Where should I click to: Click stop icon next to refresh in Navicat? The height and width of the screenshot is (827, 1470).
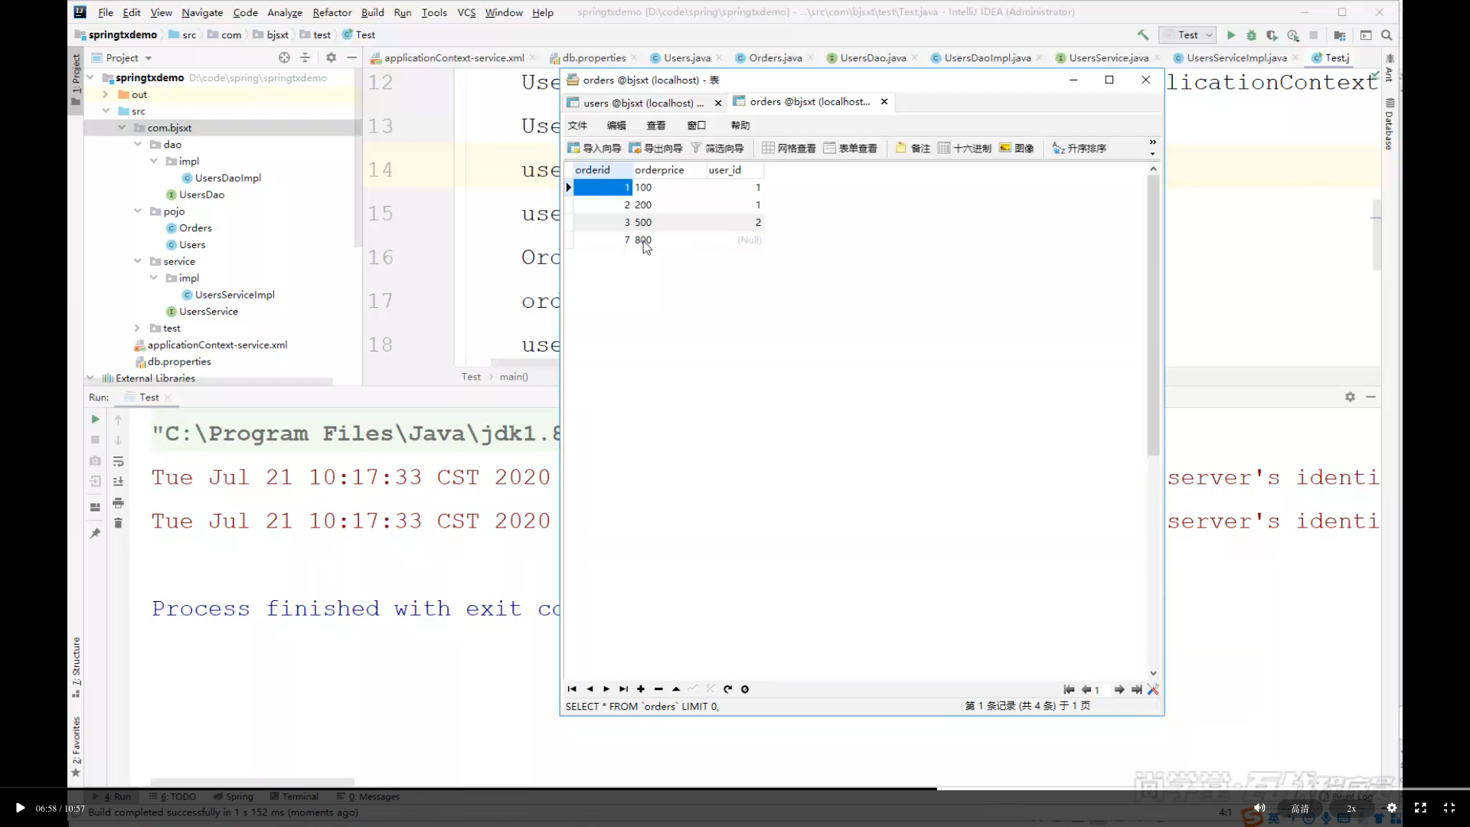745,689
